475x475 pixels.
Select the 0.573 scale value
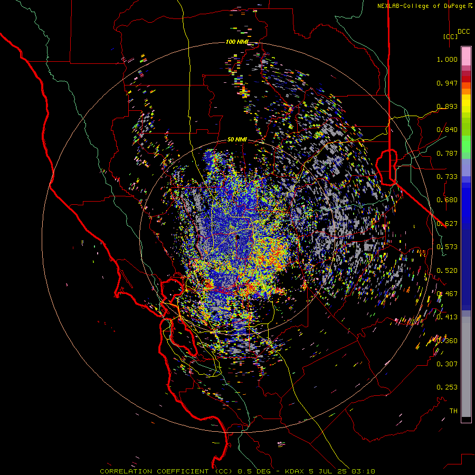(447, 247)
